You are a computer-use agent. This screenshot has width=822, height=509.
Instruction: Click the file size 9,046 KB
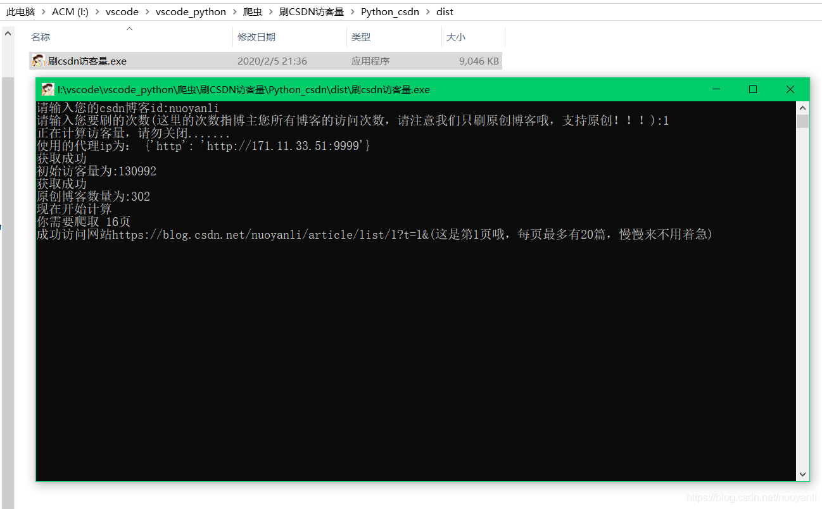(479, 61)
